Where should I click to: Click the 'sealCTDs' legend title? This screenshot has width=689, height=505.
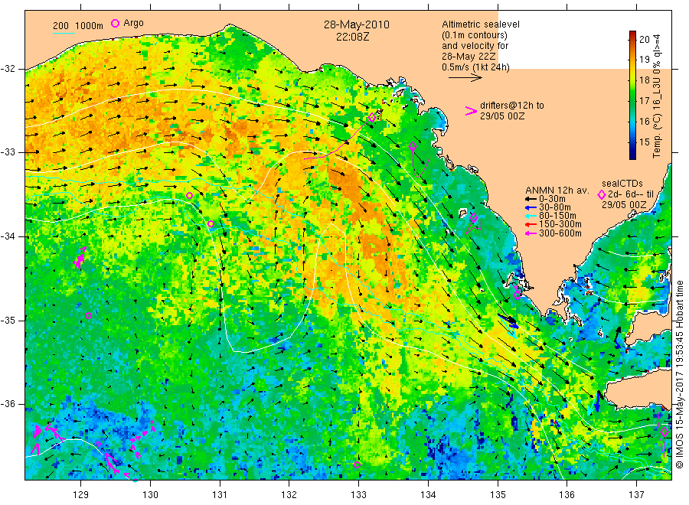click(622, 184)
